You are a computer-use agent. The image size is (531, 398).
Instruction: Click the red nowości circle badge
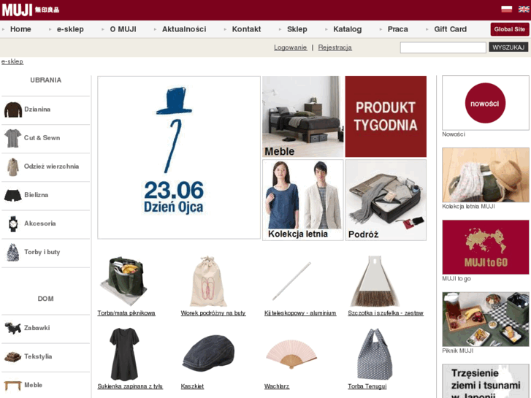[x=485, y=103]
